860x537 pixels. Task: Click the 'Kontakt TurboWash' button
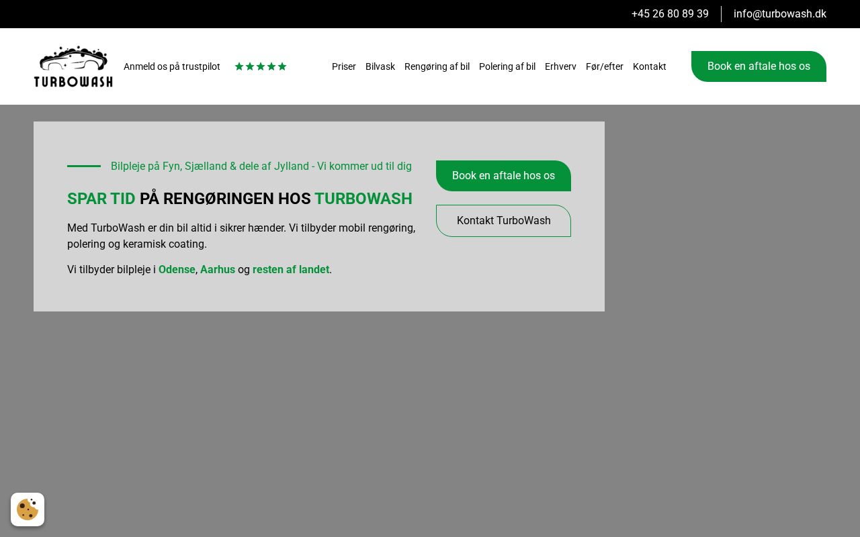click(x=503, y=221)
